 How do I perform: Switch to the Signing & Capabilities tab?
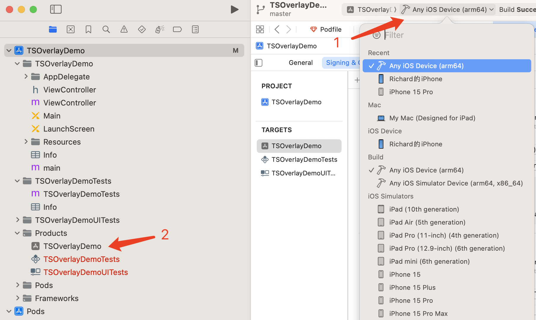pyautogui.click(x=341, y=63)
